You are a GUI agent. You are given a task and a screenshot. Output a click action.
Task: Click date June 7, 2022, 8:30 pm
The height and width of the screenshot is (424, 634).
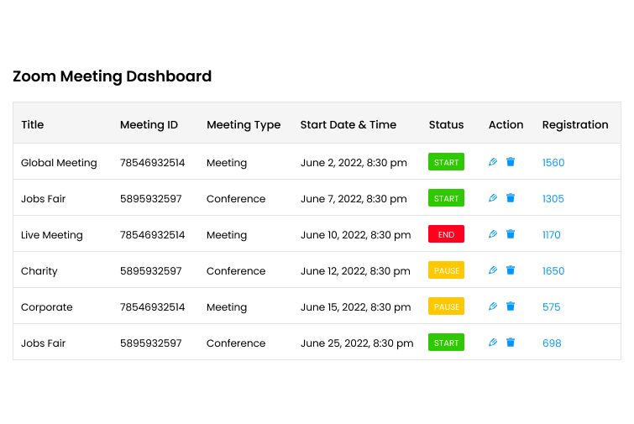[354, 198]
